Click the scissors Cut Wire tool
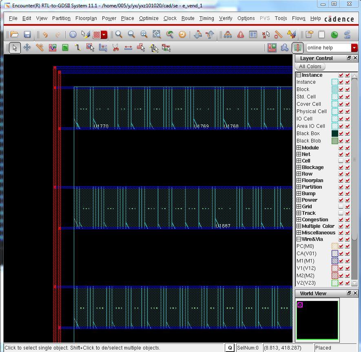This screenshot has height=352, width=361. tap(116, 48)
